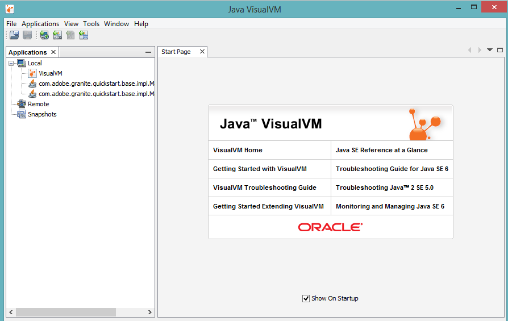Click the Load snapshot folder toolbar icon
This screenshot has width=508, height=321.
[14, 35]
